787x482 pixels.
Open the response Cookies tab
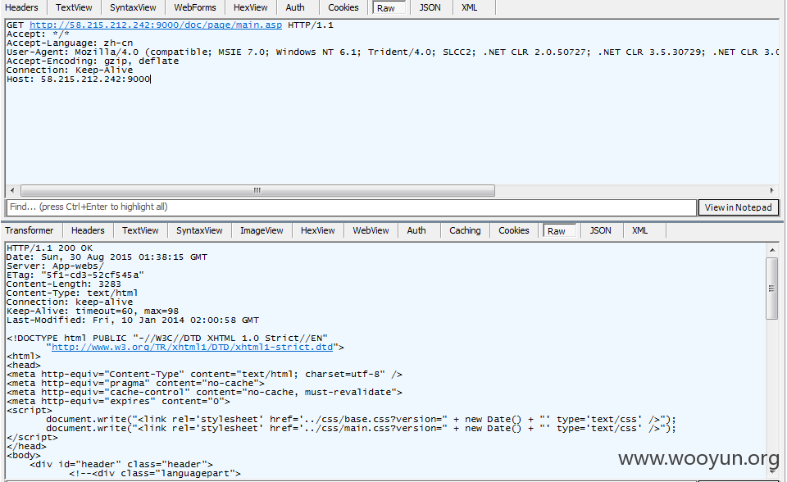pos(514,230)
